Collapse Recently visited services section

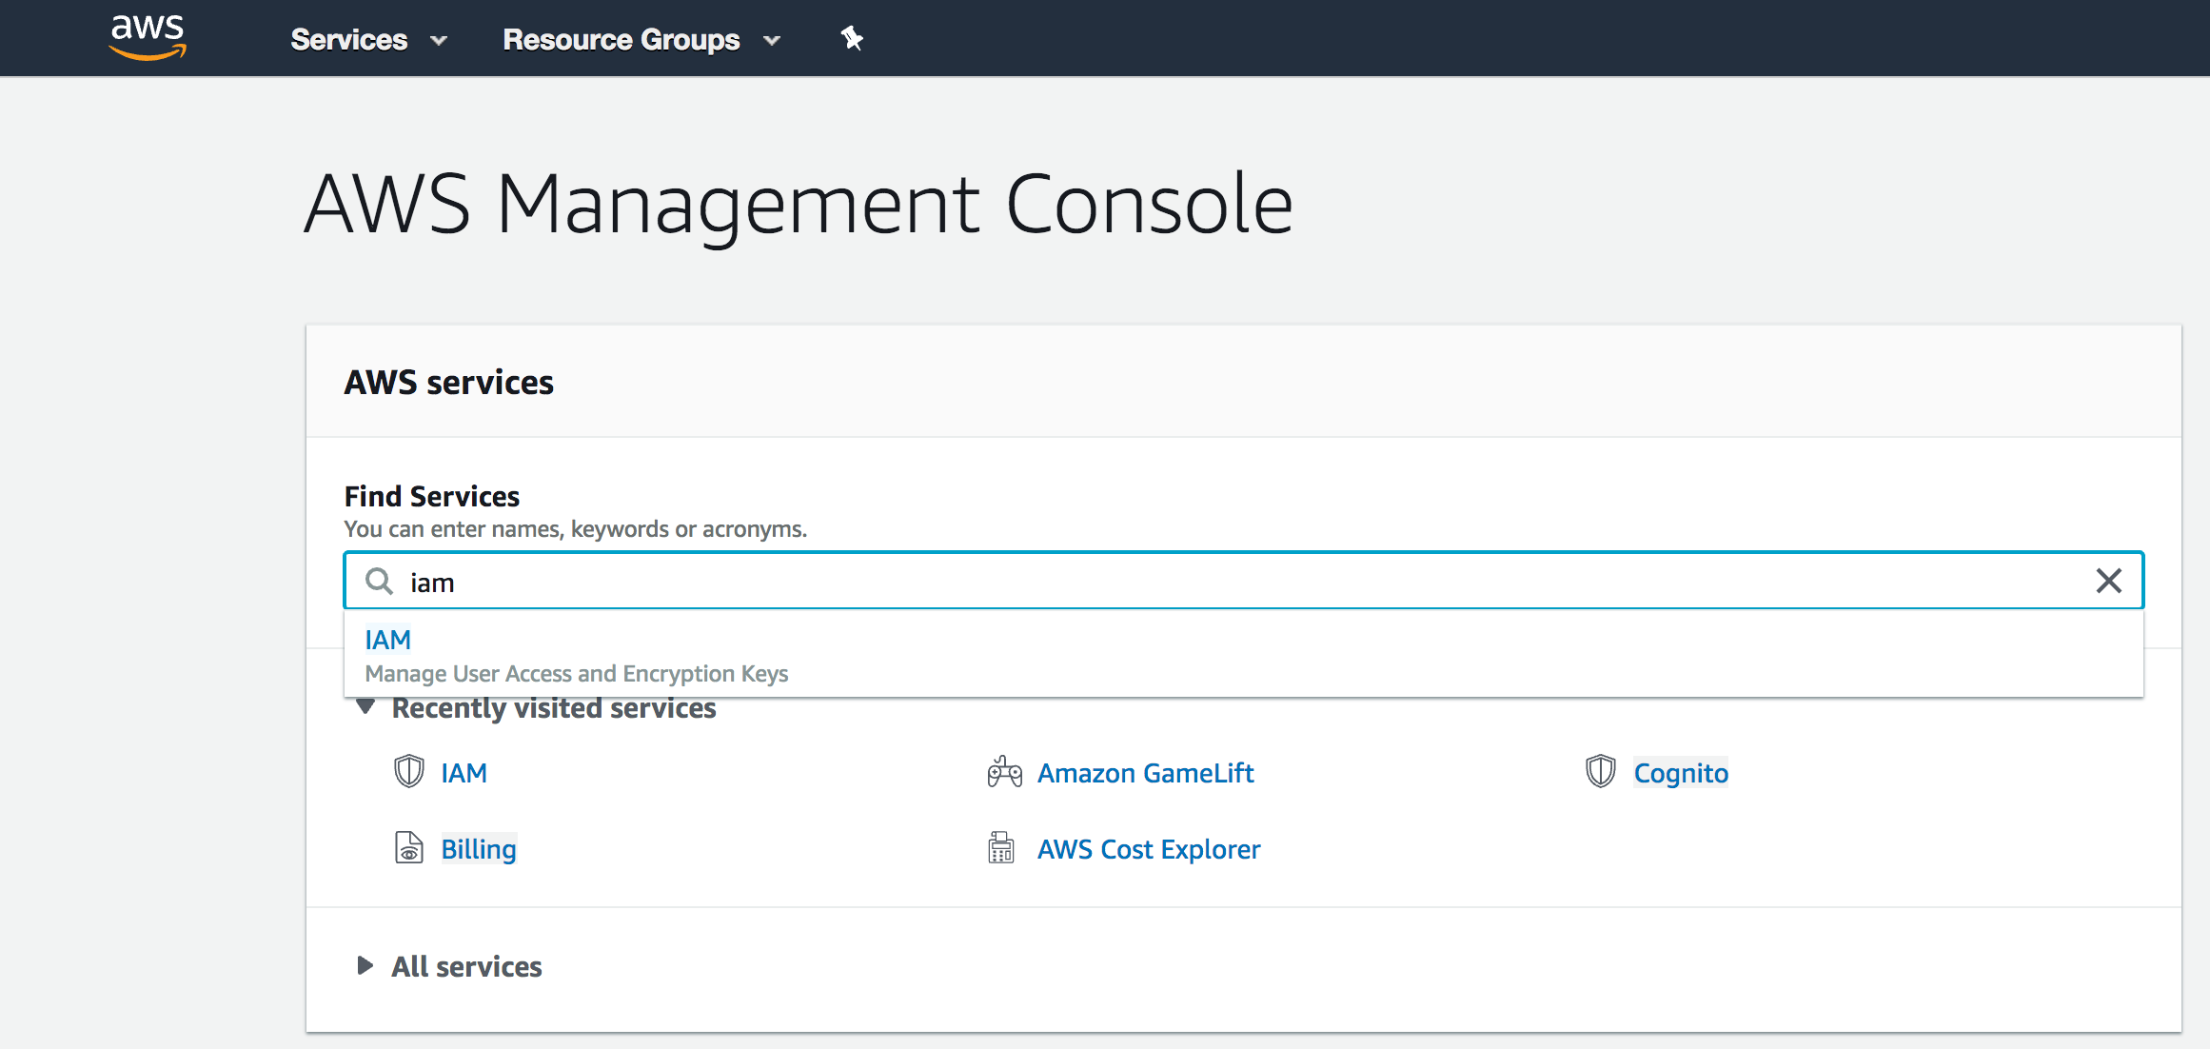click(x=365, y=706)
